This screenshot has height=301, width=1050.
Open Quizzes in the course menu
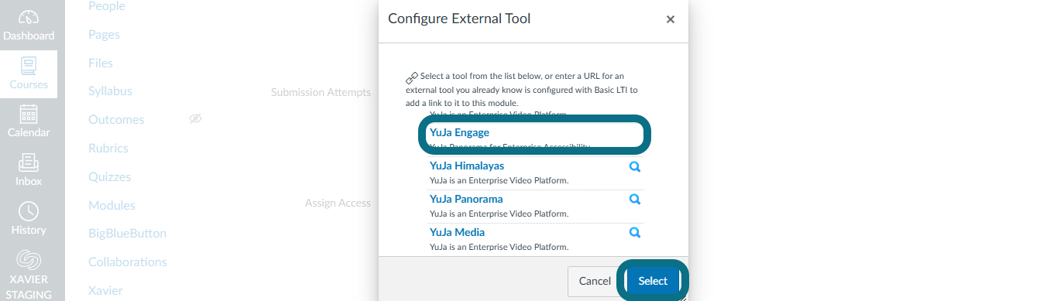(109, 176)
